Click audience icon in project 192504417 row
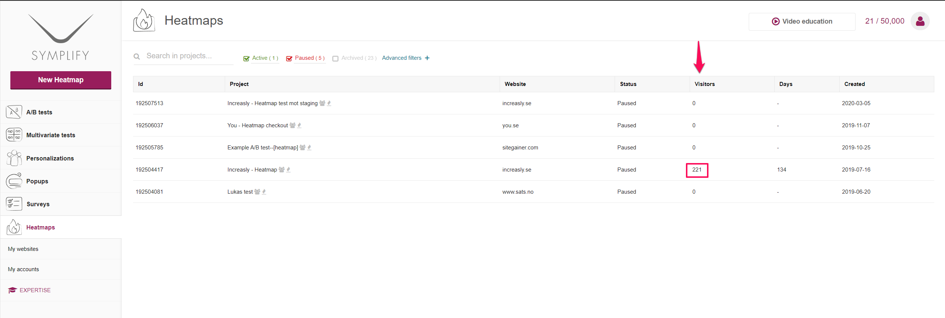Screen dimensions: 945x318 282,170
